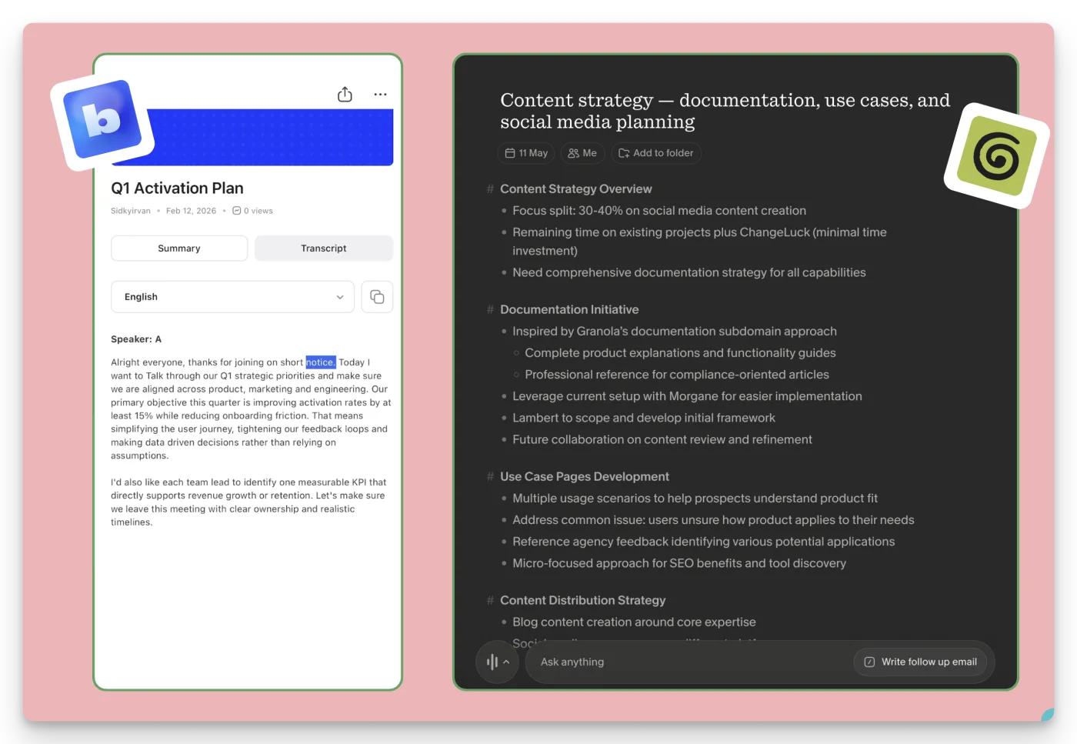
Task: Click bullet 'Reference agency feedback identifying various potential applications'
Action: [x=704, y=542]
